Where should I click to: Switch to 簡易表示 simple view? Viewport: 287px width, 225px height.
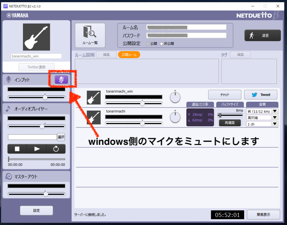(263, 215)
